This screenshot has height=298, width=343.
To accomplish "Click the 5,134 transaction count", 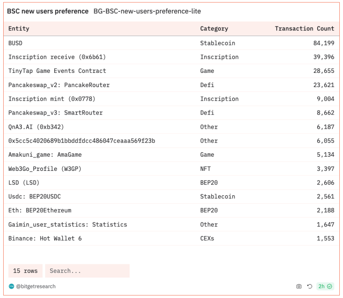I will (x=326, y=155).
